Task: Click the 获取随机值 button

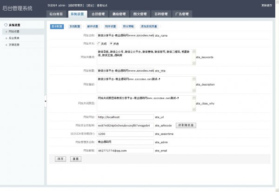Action: click(x=186, y=125)
